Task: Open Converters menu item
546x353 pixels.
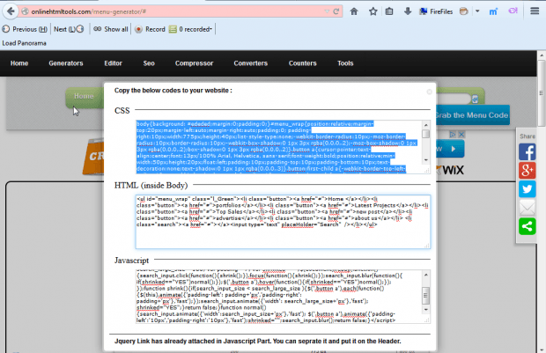Action: click(x=251, y=63)
